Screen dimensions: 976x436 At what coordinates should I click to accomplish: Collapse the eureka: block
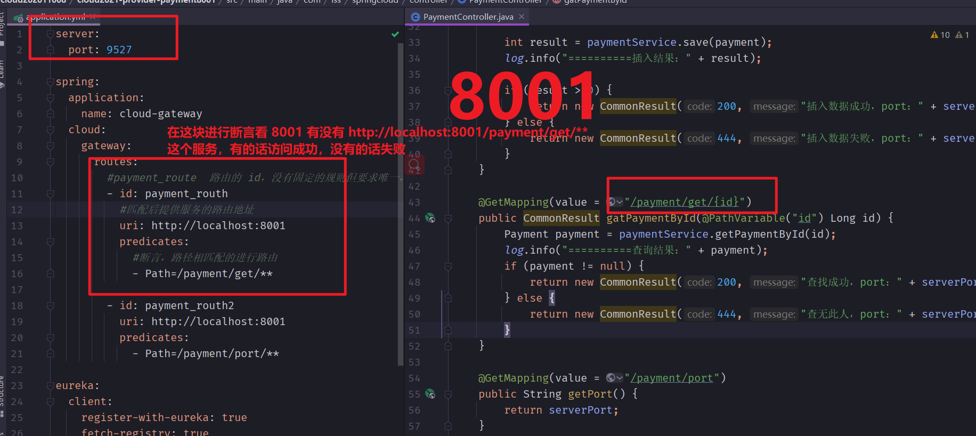[50, 386]
